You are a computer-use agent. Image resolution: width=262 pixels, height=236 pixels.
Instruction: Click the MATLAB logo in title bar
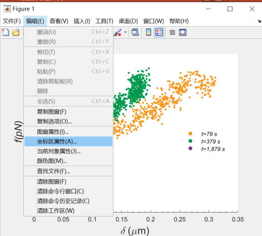tap(7, 9)
